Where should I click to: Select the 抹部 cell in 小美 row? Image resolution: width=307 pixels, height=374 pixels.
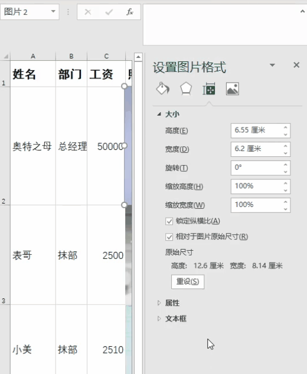tap(71, 340)
